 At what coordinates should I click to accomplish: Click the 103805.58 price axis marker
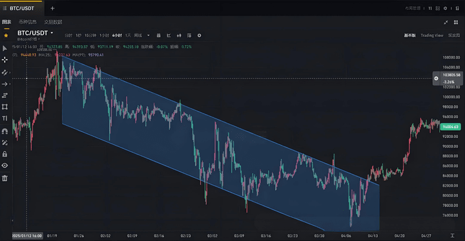click(x=451, y=75)
